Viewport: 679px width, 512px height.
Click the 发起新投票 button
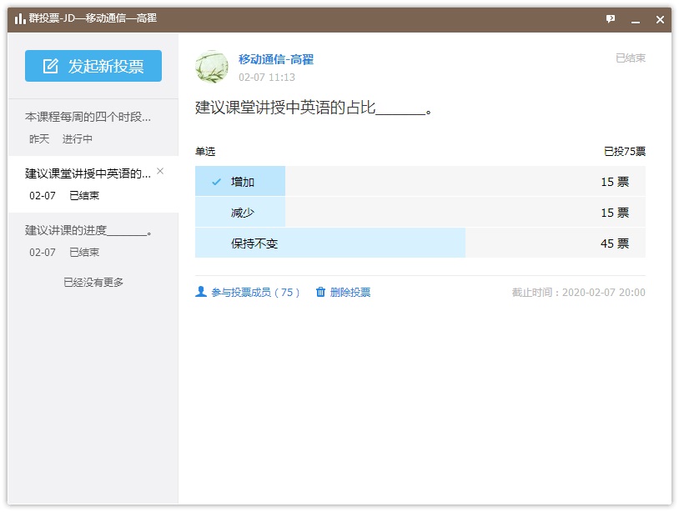(93, 66)
